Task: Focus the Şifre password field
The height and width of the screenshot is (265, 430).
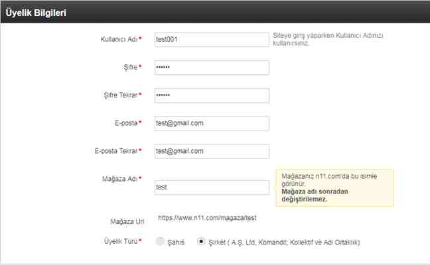Action: (211, 68)
